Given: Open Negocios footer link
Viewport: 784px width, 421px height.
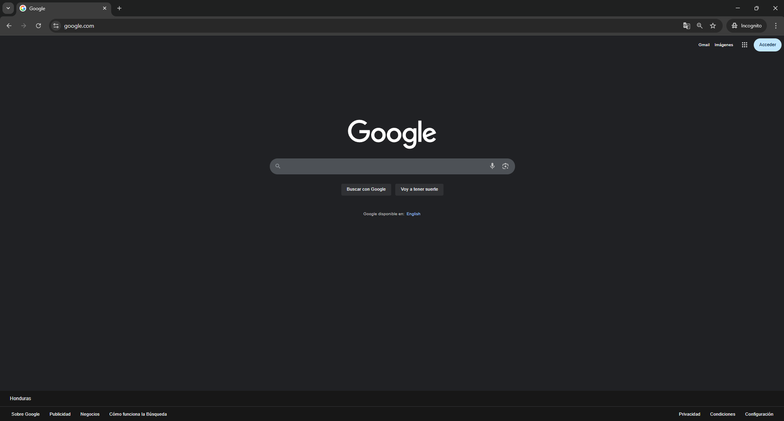Looking at the screenshot, I should [90, 414].
